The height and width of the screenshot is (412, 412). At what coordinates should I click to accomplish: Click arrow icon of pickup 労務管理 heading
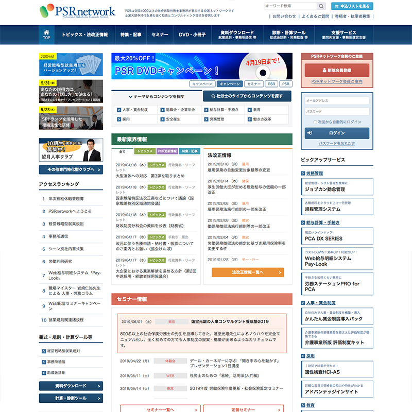(303, 174)
